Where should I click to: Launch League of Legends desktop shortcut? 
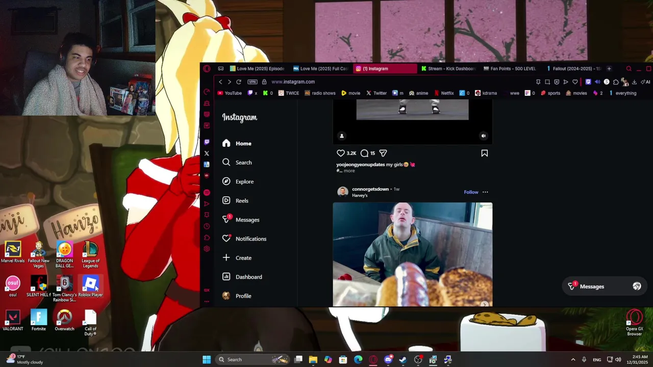pyautogui.click(x=90, y=255)
